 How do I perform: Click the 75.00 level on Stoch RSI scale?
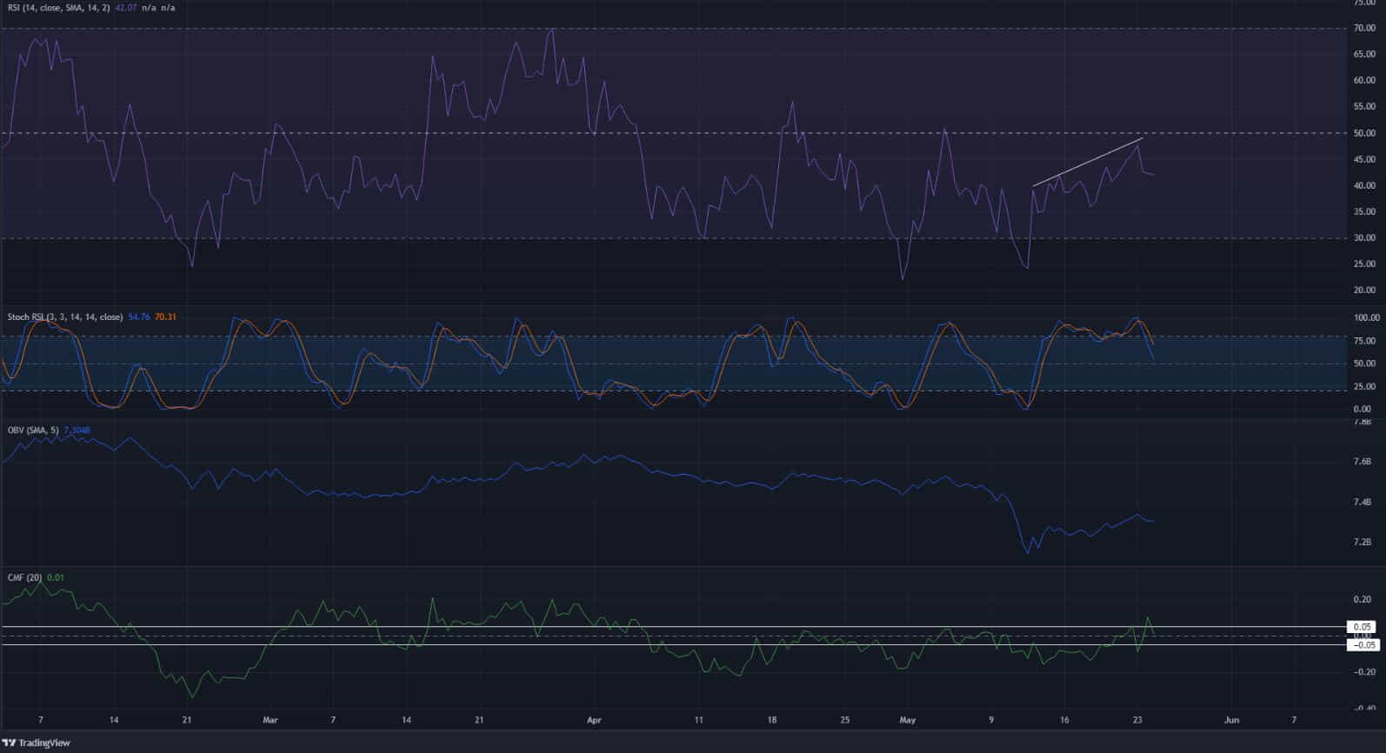(x=1364, y=342)
